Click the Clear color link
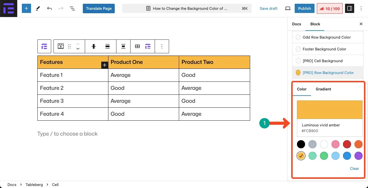This screenshot has height=188, width=368. coord(354,168)
